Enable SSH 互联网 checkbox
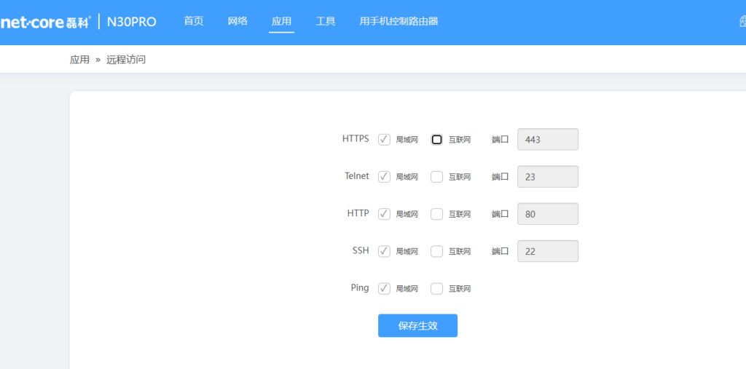 [436, 251]
